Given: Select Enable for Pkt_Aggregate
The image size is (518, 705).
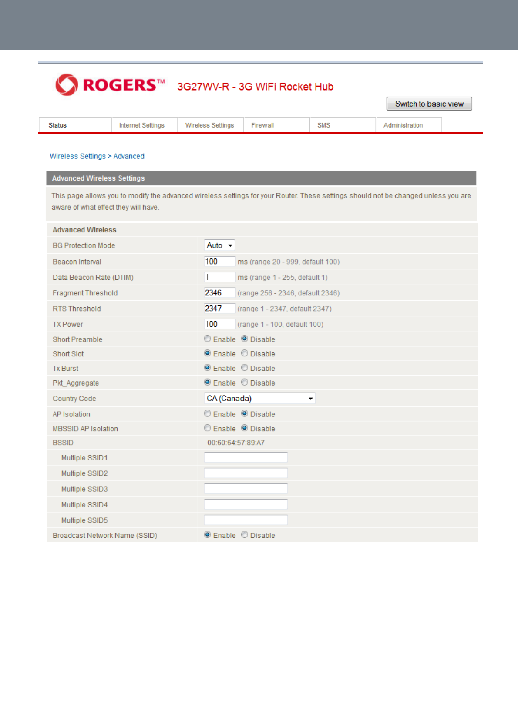Looking at the screenshot, I should tap(208, 382).
